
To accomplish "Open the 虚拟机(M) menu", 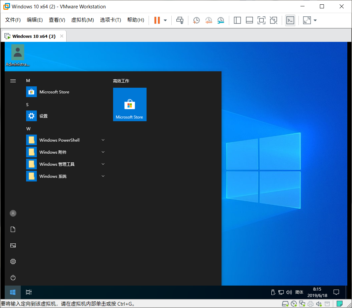I will click(82, 20).
